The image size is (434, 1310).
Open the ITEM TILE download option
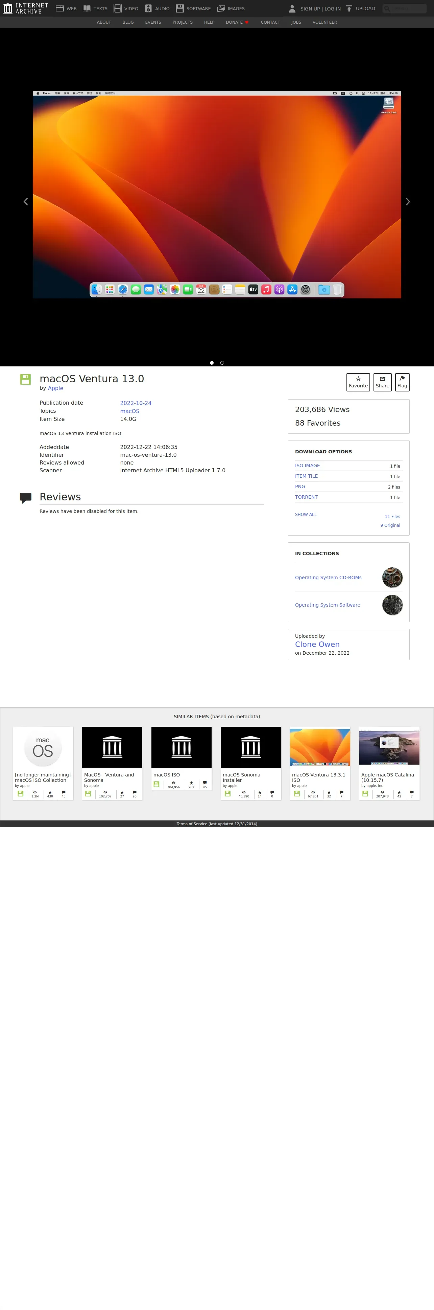(x=307, y=476)
